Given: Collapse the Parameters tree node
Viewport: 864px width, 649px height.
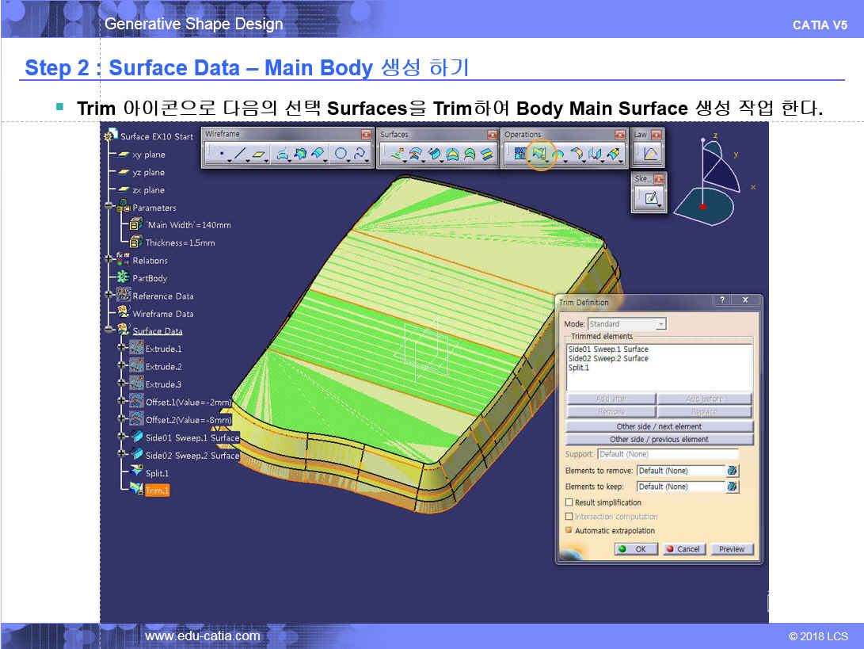Looking at the screenshot, I should click(x=110, y=208).
